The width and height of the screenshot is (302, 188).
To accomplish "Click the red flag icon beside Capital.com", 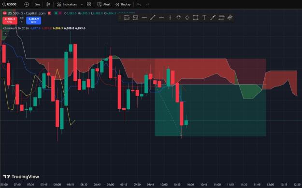I will [x=49, y=14].
